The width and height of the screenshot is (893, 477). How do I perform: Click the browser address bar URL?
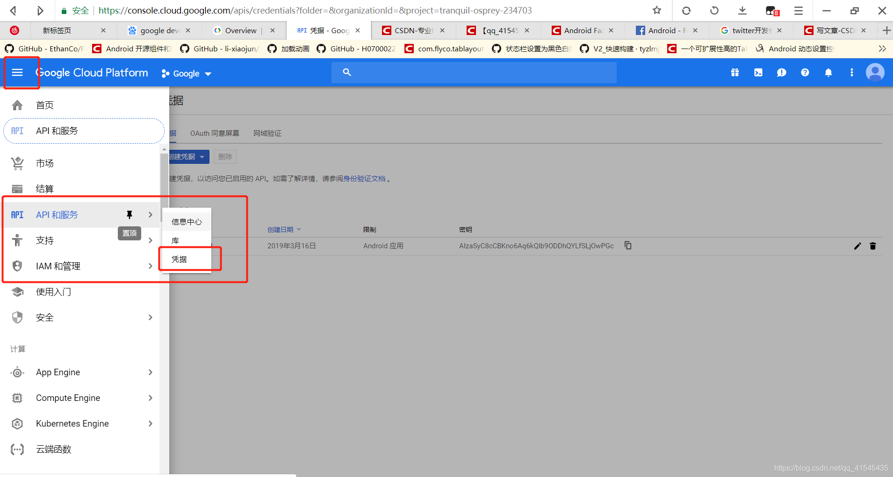[x=315, y=10]
